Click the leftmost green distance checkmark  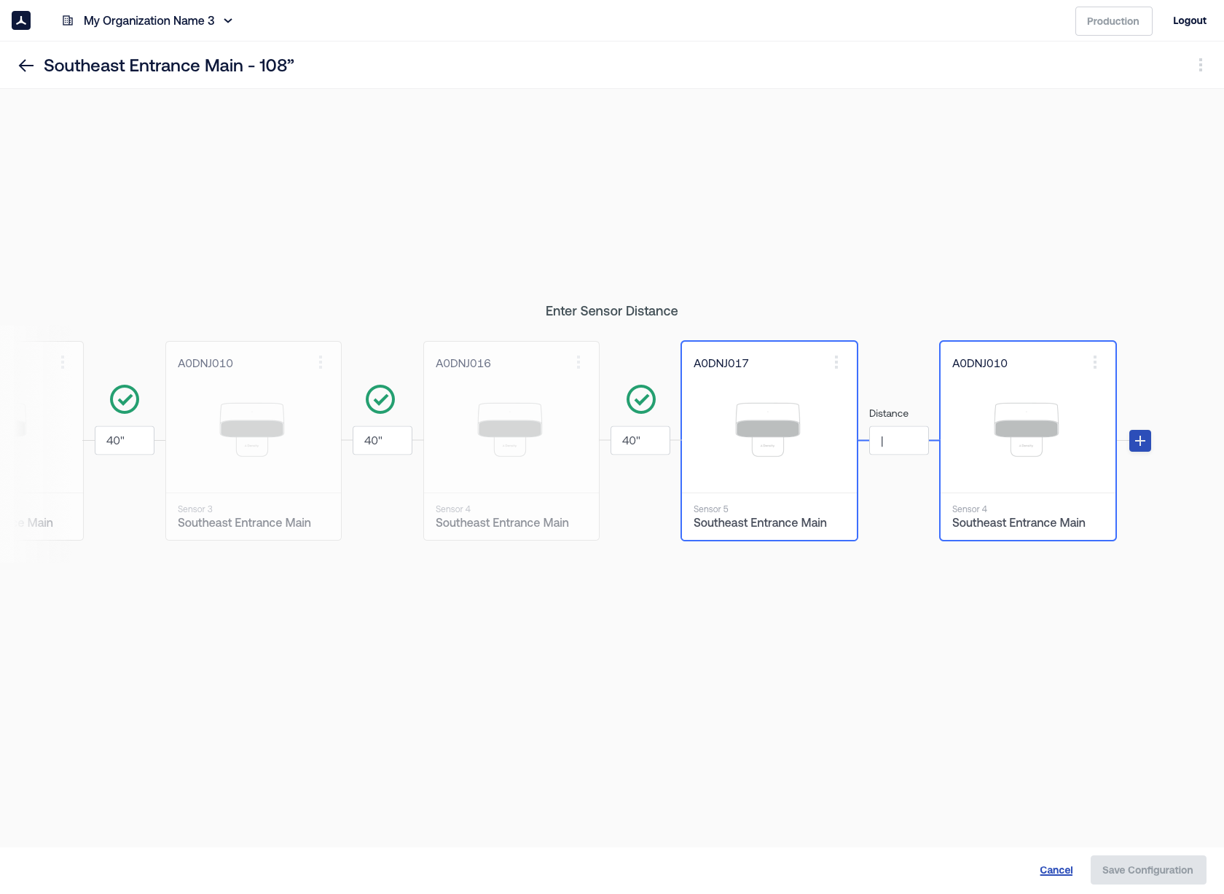tap(125, 399)
